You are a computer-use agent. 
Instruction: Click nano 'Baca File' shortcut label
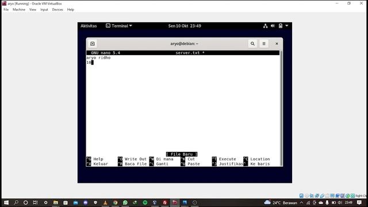pyautogui.click(x=136, y=164)
